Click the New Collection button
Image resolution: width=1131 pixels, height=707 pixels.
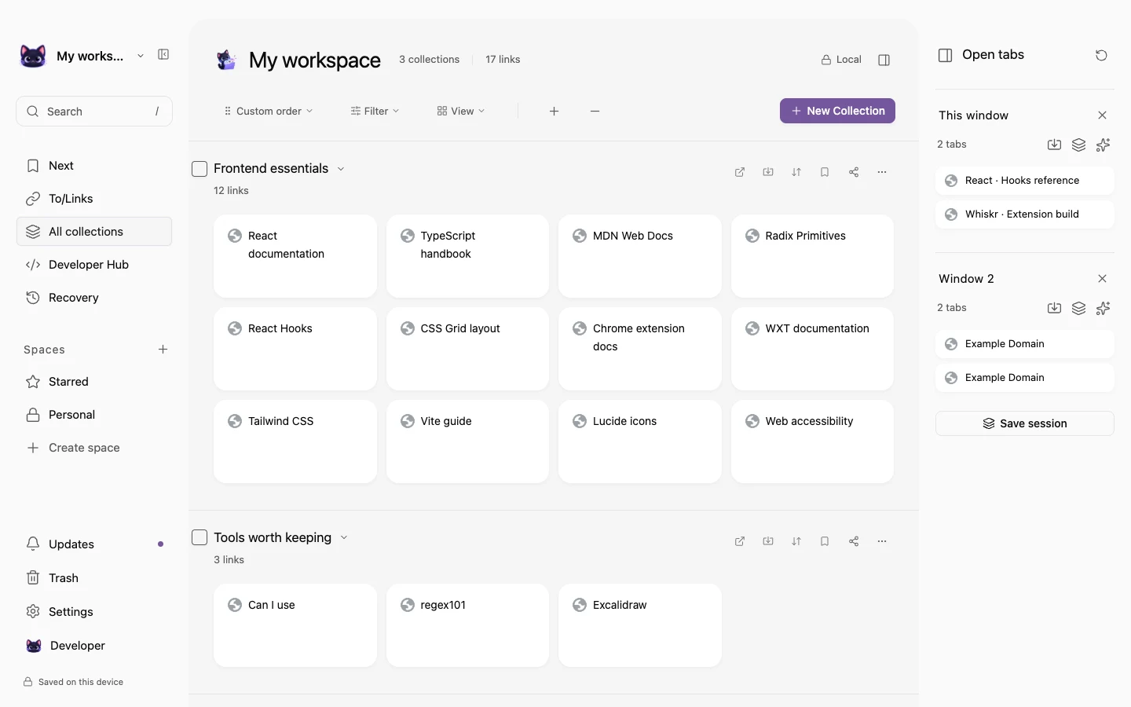[x=837, y=111]
